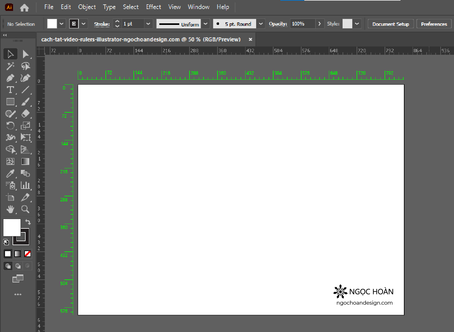Select the Eyedropper tool
This screenshot has width=454, height=332.
click(x=10, y=174)
